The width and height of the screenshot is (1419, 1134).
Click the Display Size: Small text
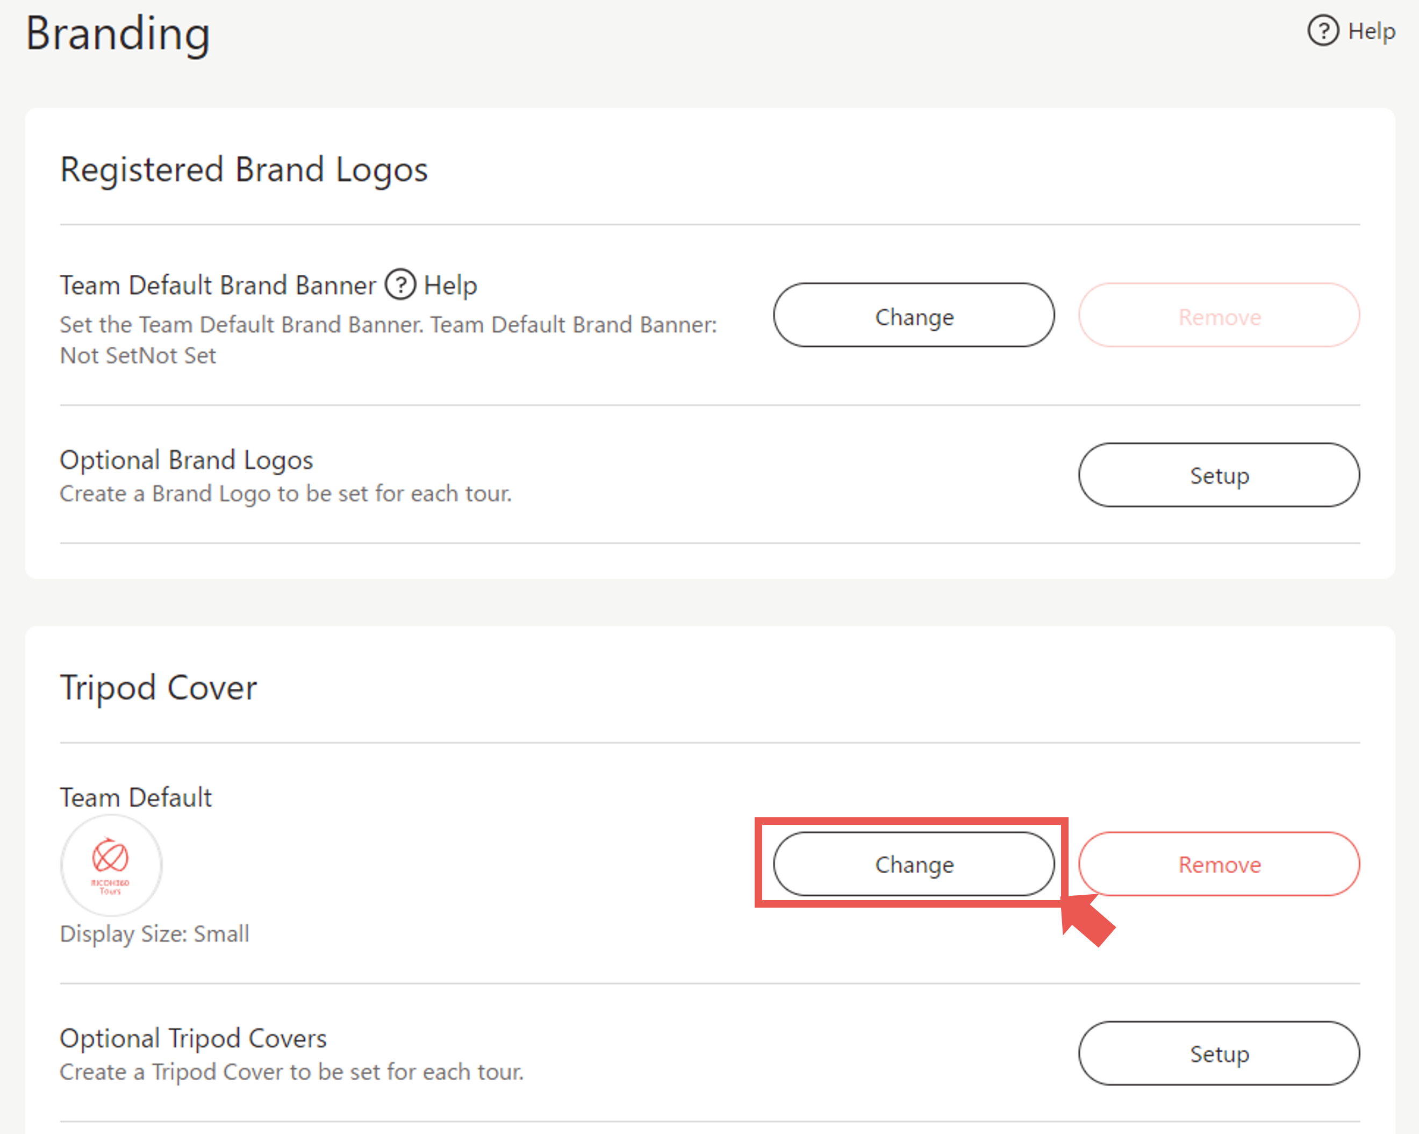pos(155,933)
